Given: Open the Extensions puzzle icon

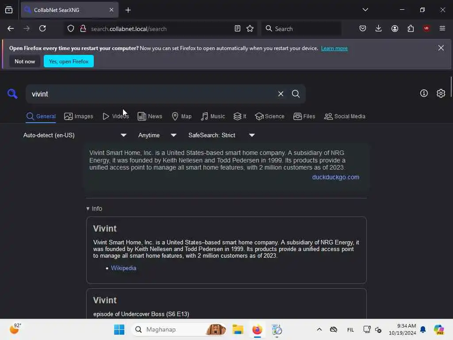Looking at the screenshot, I should click(411, 28).
